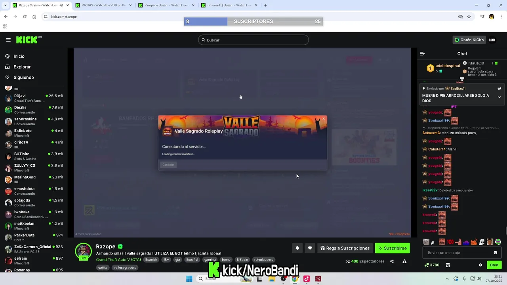Image resolution: width=507 pixels, height=285 pixels.
Task: Follow Razope with the heart button
Action: [310, 248]
